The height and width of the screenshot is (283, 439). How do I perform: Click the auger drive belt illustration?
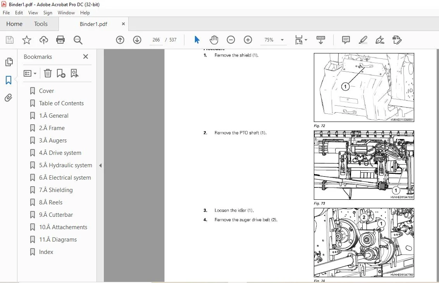[364, 242]
